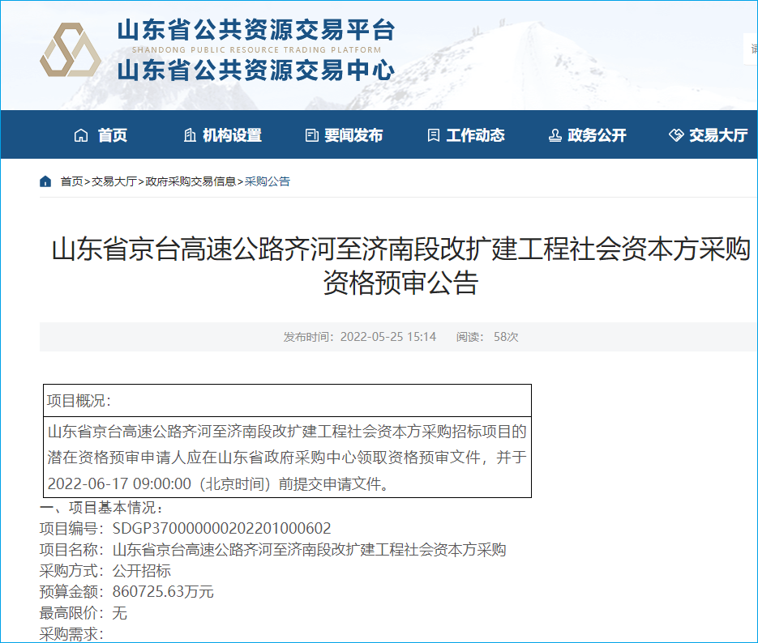Click the announcement title heading text
Viewport: 758px width, 643px height.
pyautogui.click(x=400, y=266)
